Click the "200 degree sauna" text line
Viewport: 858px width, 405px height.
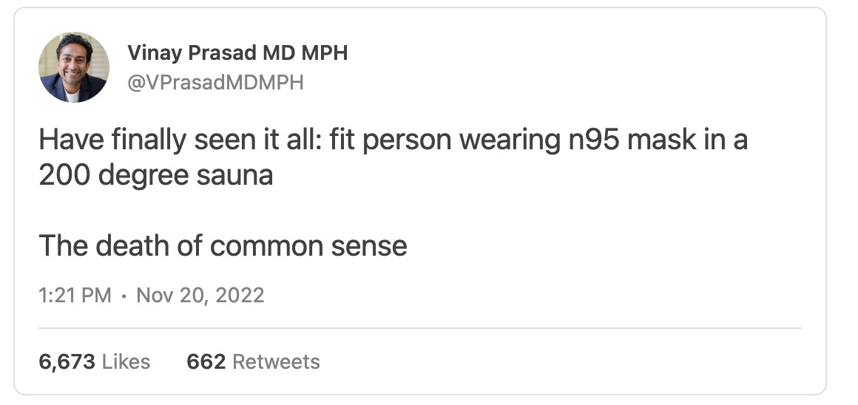[x=156, y=176]
